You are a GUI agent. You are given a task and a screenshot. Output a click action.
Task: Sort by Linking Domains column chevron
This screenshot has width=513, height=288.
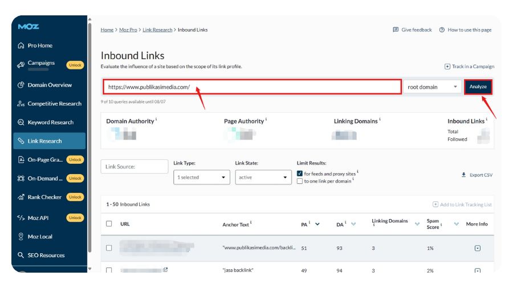tap(417, 224)
